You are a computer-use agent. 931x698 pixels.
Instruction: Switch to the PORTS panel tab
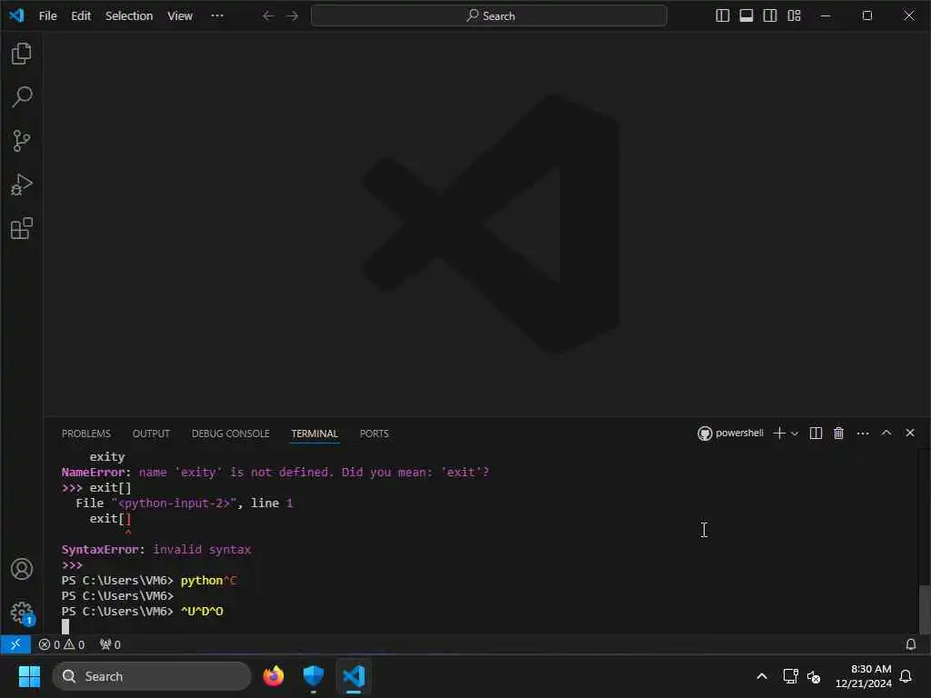pos(374,434)
